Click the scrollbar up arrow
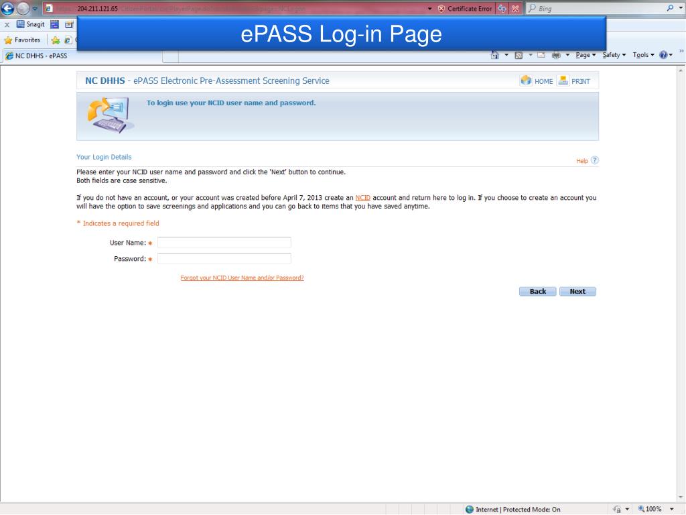The width and height of the screenshot is (686, 515). 681,70
